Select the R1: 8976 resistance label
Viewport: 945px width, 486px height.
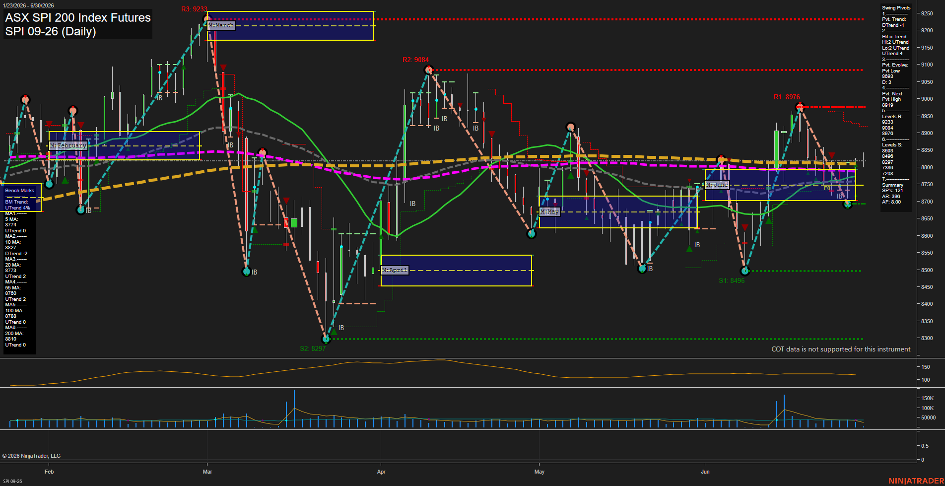coord(787,97)
